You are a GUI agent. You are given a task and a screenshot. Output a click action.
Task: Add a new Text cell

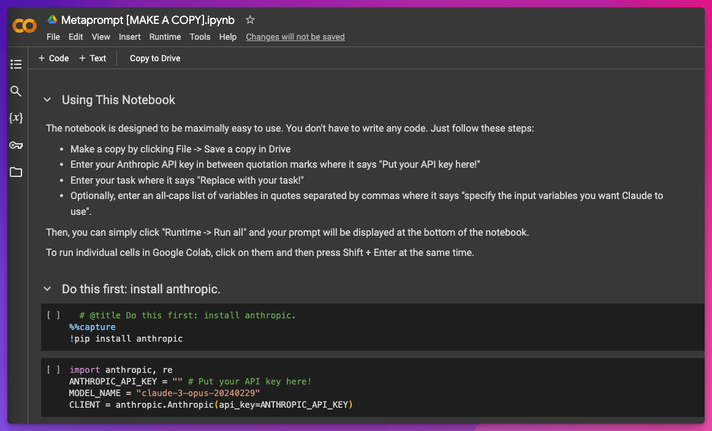[x=93, y=58]
